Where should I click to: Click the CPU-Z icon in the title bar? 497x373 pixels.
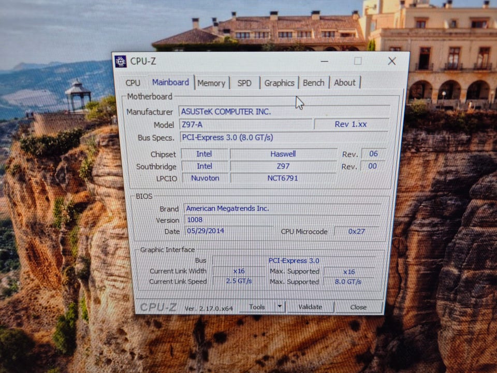[121, 61]
